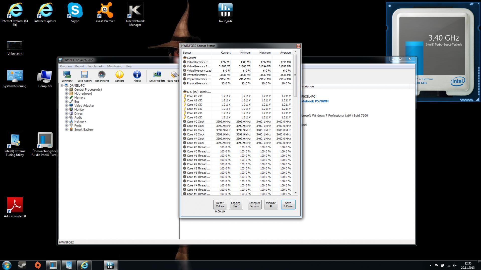Image resolution: width=481 pixels, height=270 pixels.
Task: Open the Report menu
Action: pos(79,66)
